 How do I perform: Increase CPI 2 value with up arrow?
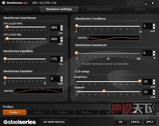(x=62, y=38)
